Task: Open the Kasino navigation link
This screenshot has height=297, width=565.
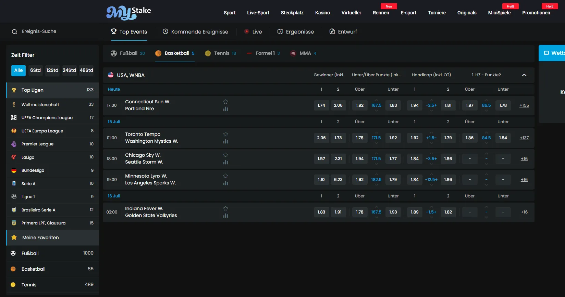Action: click(322, 13)
